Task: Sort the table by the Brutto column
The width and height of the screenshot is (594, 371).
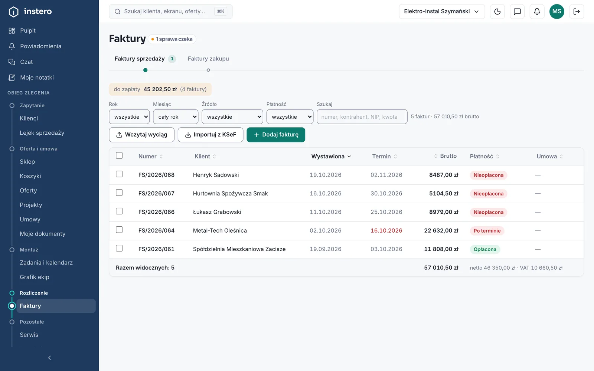Action: [x=446, y=156]
